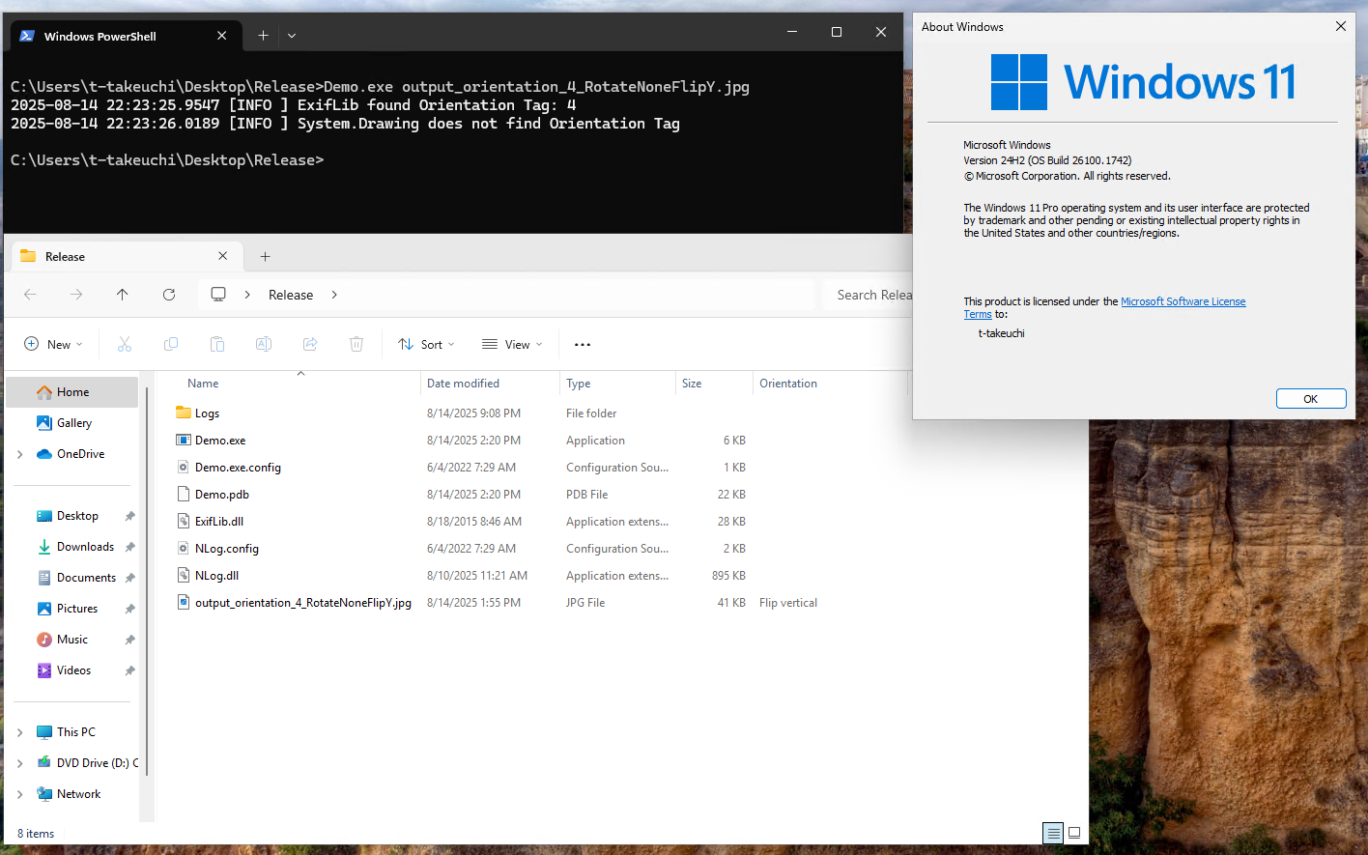Open the View layout dropdown
Screen dimensions: 1368x855
(x=512, y=344)
